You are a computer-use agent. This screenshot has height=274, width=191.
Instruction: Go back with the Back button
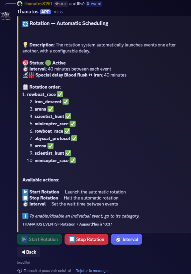28,252
